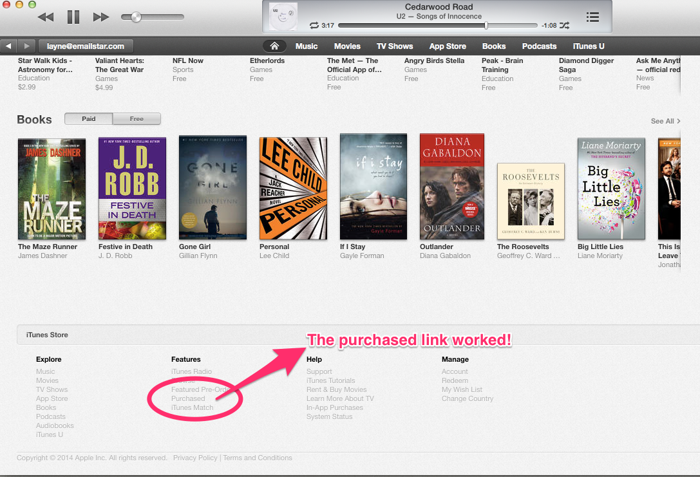Skip forward to the next track
Image resolution: width=700 pixels, height=477 pixels.
tap(101, 17)
